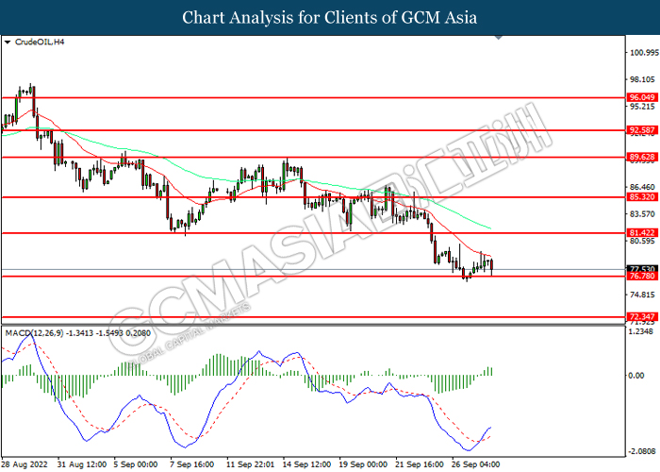The width and height of the screenshot is (660, 472).
Task: Click the 74.815 price axis value
Action: (x=642, y=295)
